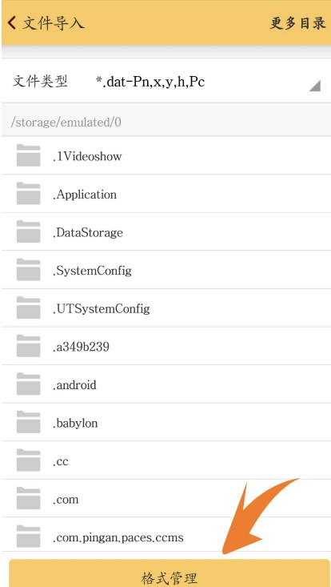
Task: Select the .Application folder icon
Action: coord(29,194)
